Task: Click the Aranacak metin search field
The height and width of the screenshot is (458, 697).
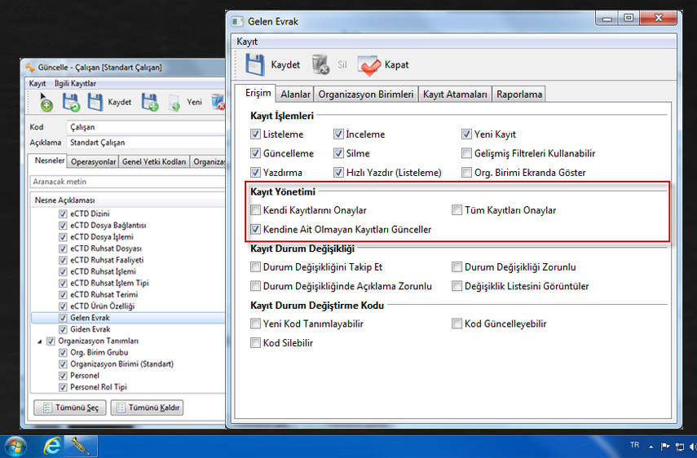Action: 126,181
